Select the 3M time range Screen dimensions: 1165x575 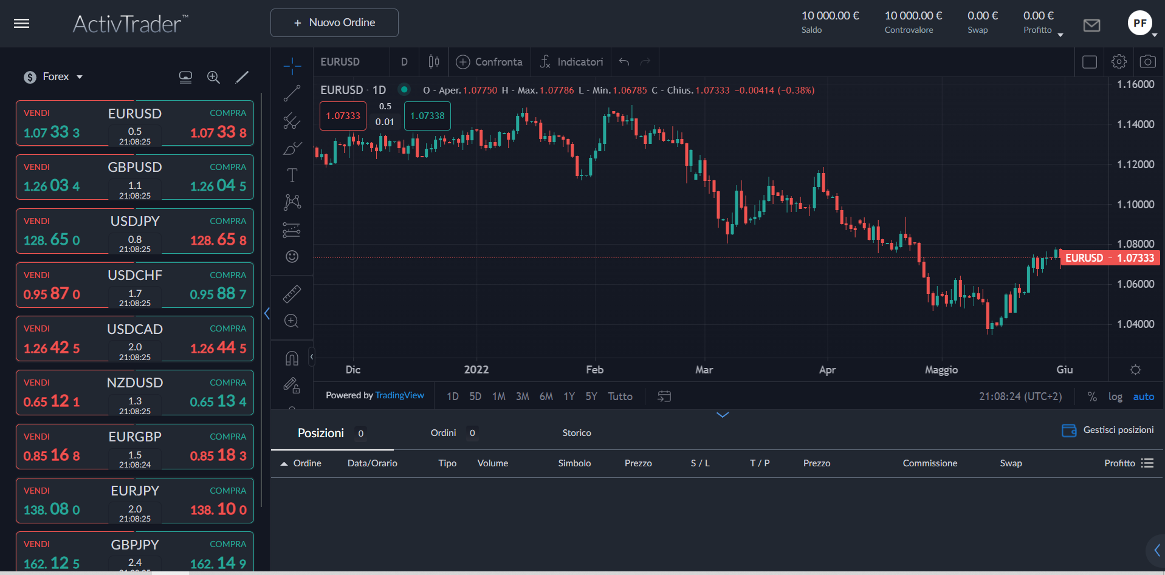pos(522,396)
